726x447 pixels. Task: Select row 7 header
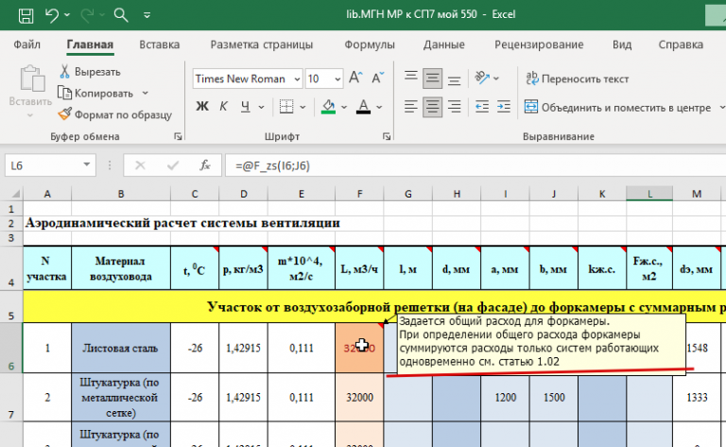point(11,398)
